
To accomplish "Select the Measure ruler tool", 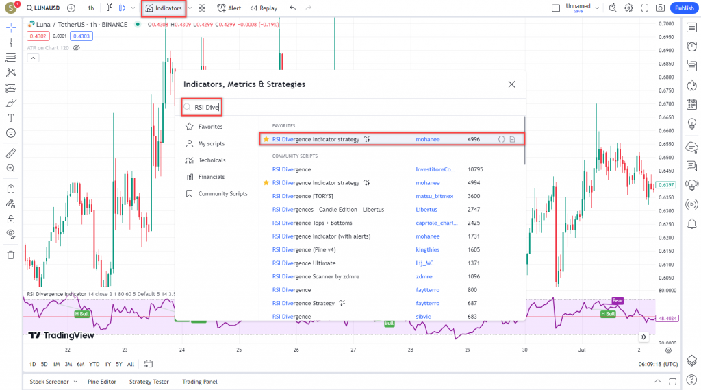I will coord(11,153).
